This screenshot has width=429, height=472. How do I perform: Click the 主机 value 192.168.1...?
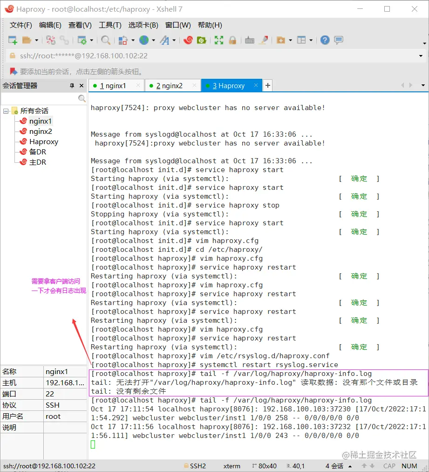pyautogui.click(x=65, y=382)
